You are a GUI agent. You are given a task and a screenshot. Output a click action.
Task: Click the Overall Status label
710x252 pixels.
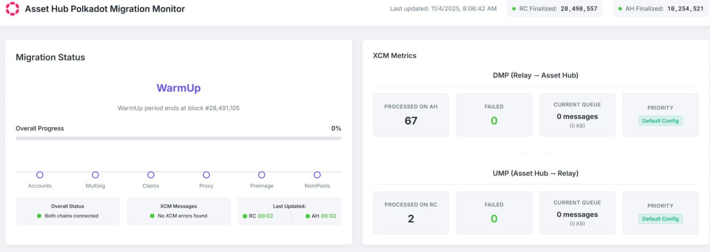tap(68, 206)
